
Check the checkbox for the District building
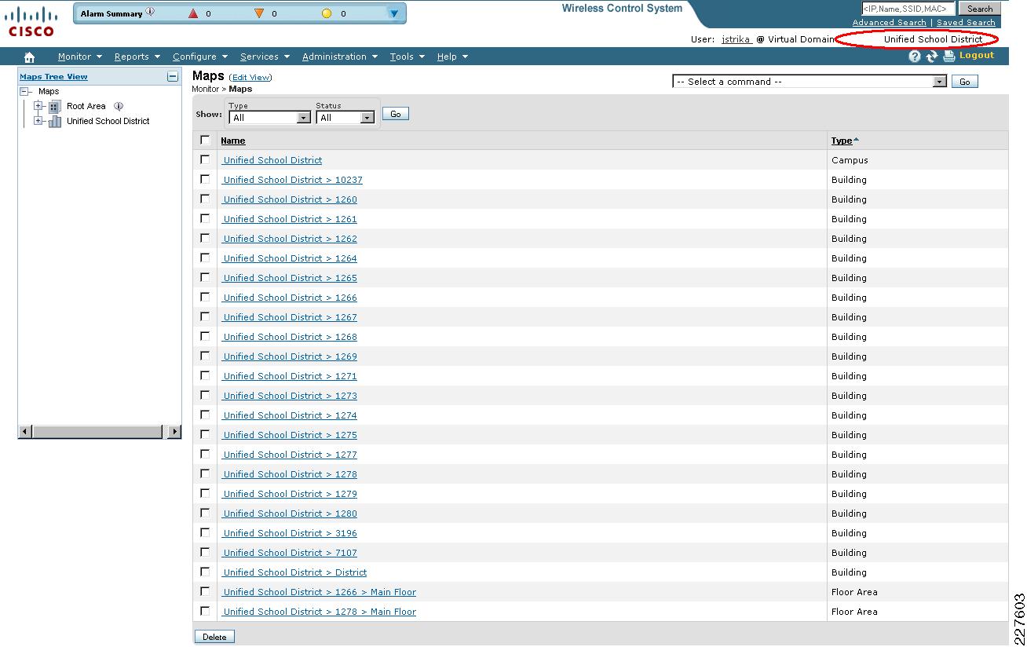(205, 572)
